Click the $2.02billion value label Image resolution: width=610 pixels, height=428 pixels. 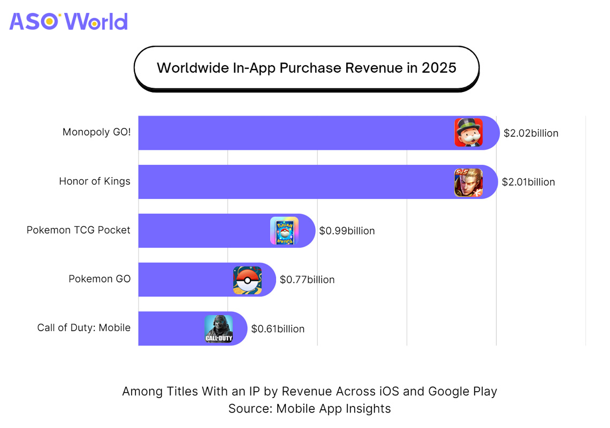[530, 133]
